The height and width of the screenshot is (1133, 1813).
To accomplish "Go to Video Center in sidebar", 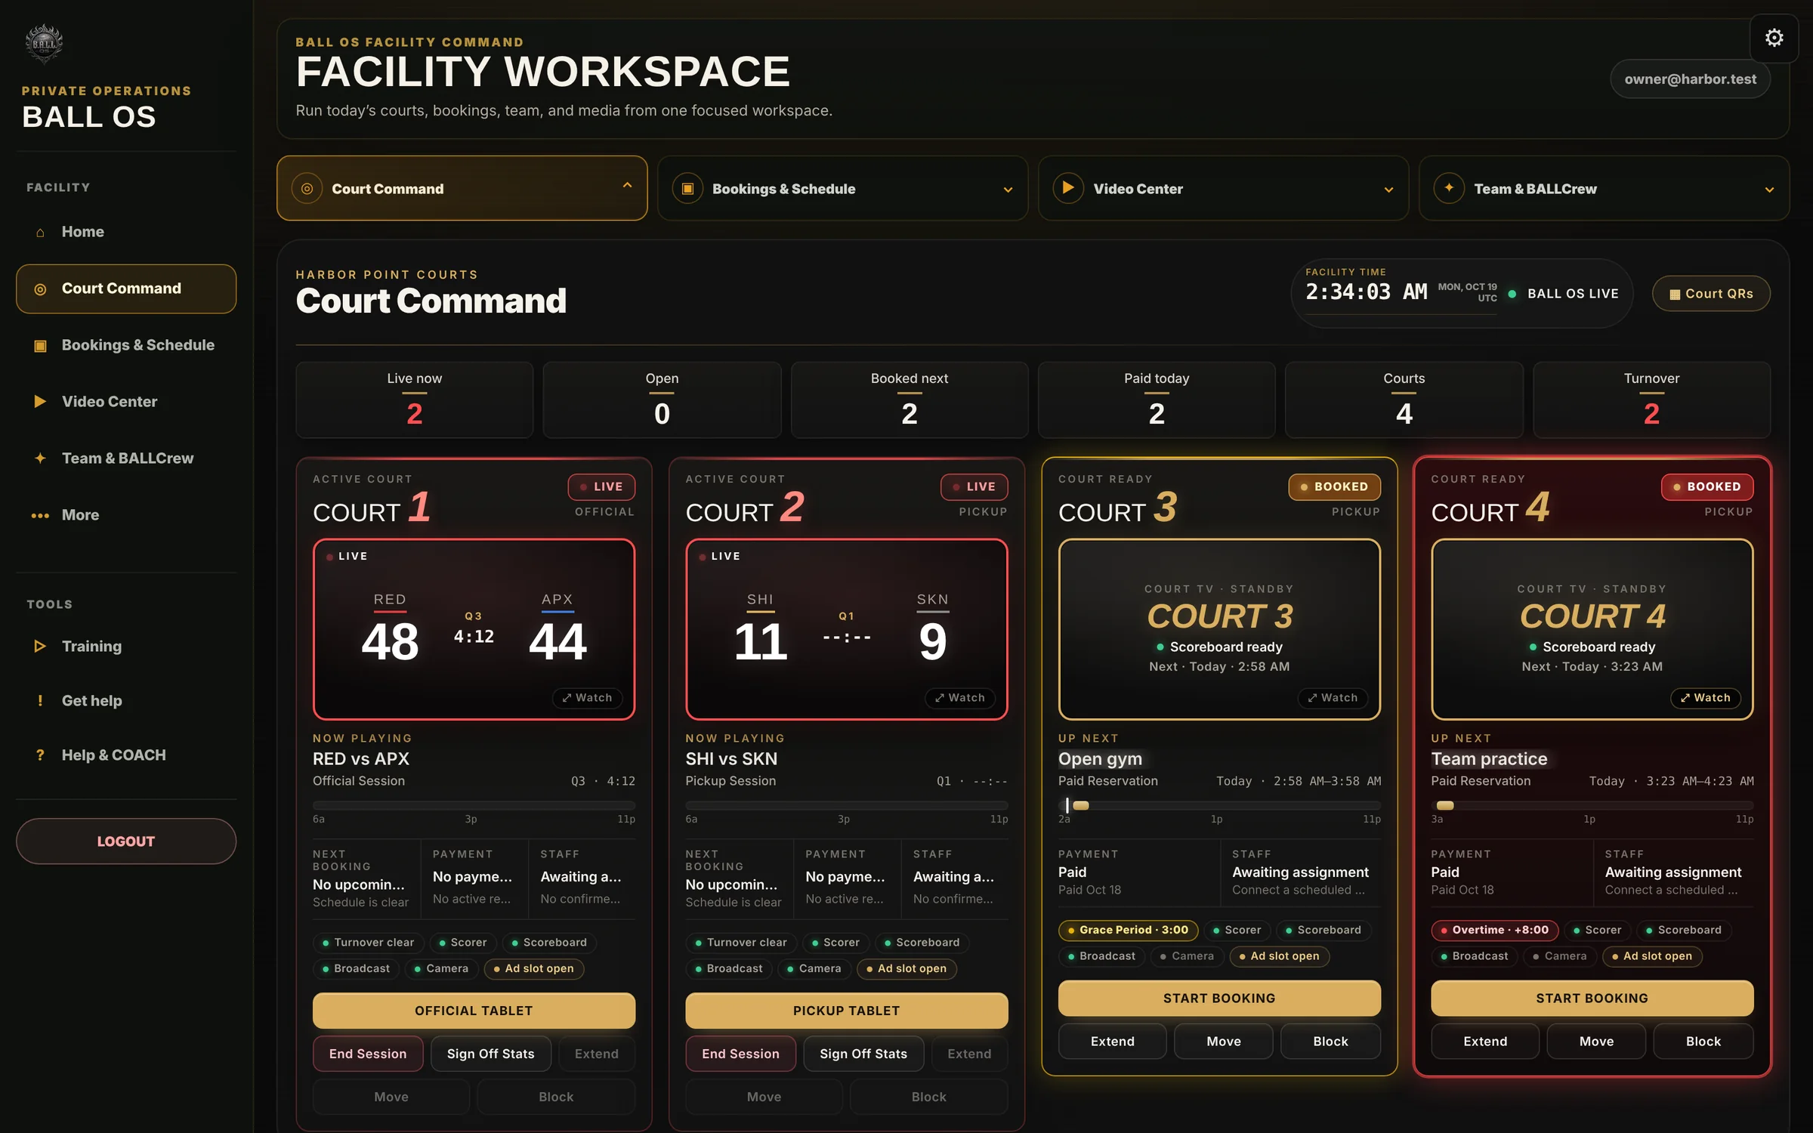I will pos(126,402).
